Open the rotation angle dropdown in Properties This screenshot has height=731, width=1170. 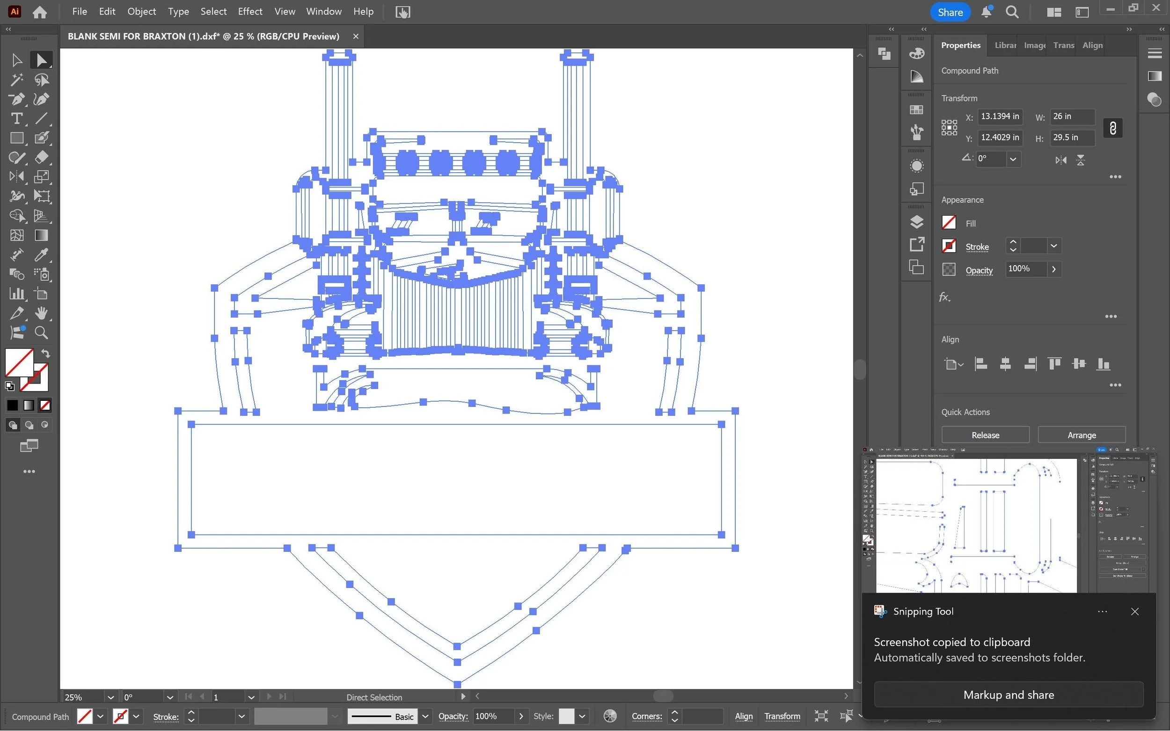coord(1013,159)
